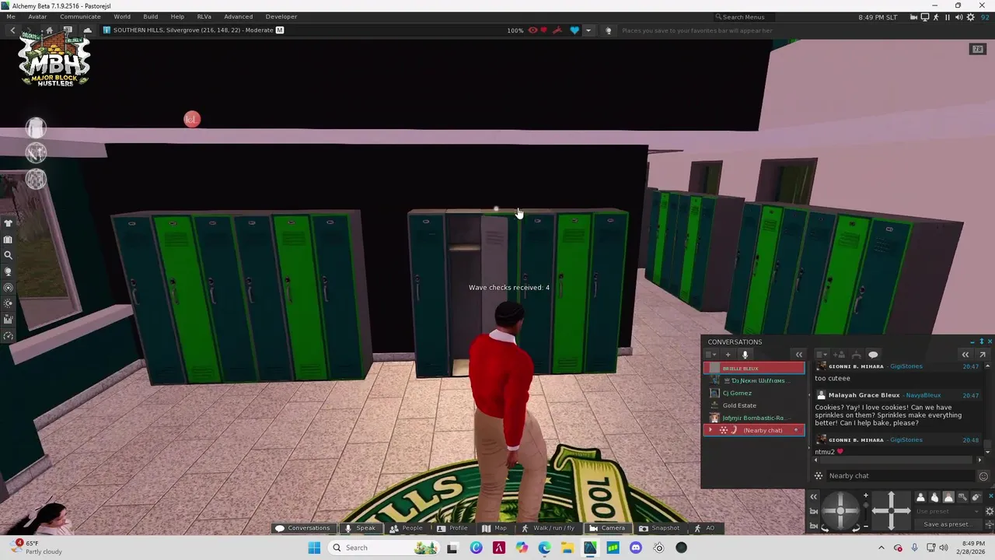This screenshot has height=560, width=995.
Task: Click the gear preferences icon in menu bar
Action: [x=970, y=17]
